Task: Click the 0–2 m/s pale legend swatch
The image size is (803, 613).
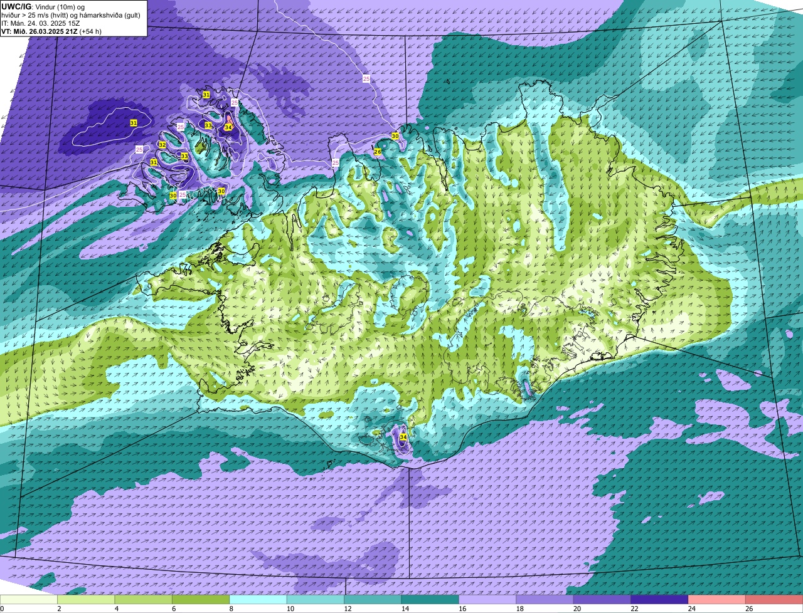Action: click(29, 599)
